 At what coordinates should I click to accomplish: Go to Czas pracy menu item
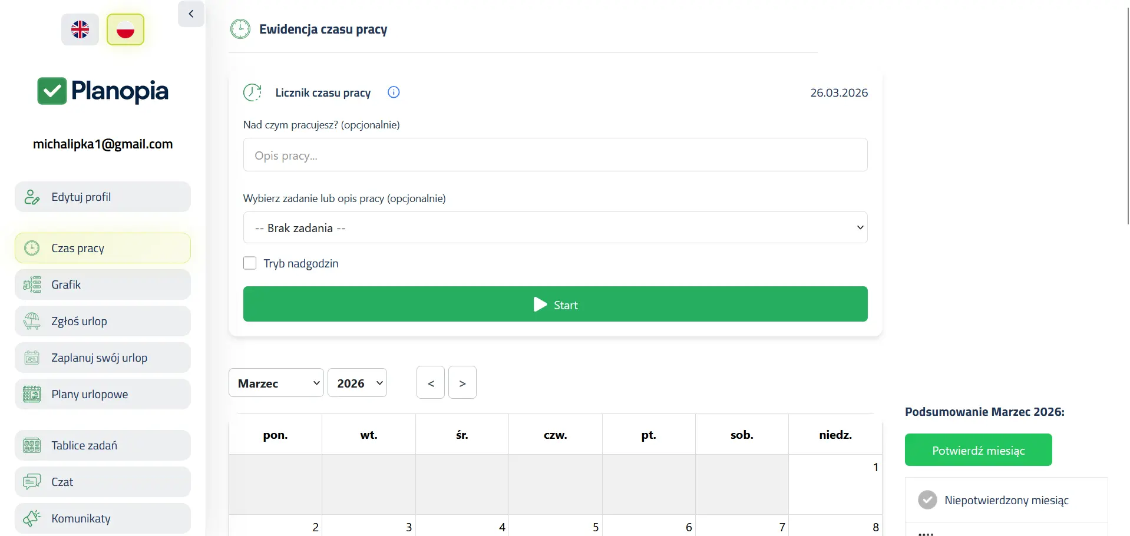coord(103,249)
